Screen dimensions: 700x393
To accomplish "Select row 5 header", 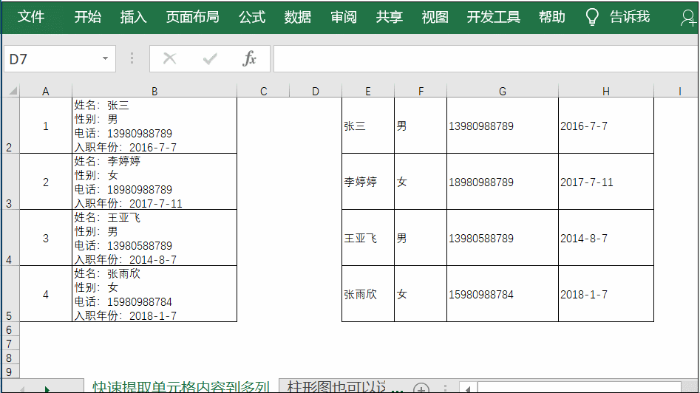I will click(10, 294).
